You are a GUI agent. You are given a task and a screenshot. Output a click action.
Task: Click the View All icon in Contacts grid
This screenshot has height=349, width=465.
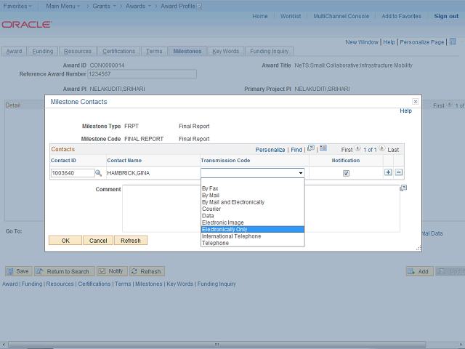coord(311,149)
